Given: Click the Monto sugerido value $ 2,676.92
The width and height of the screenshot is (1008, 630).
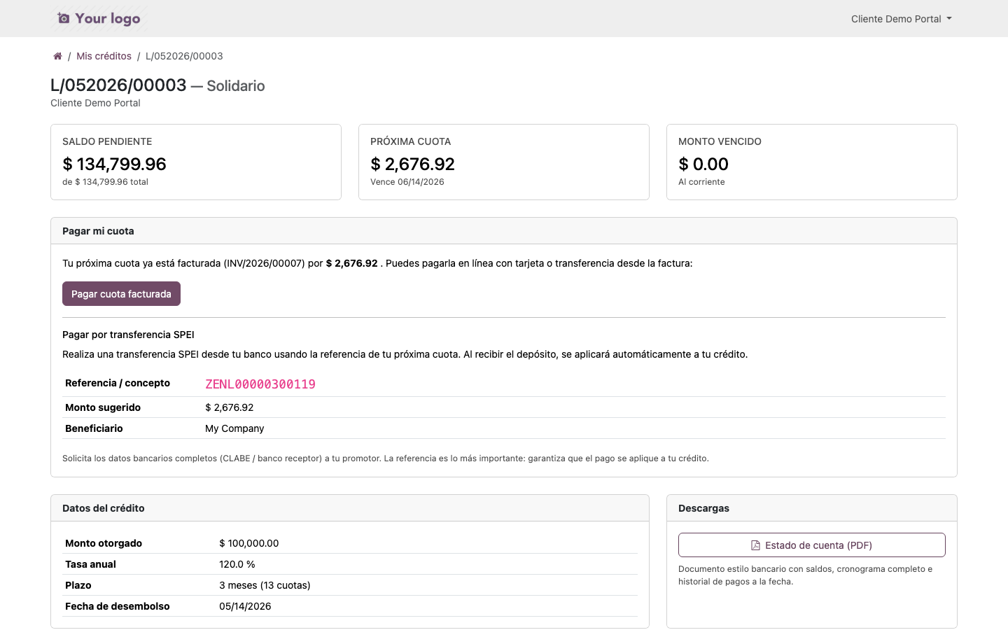Looking at the screenshot, I should [229, 407].
